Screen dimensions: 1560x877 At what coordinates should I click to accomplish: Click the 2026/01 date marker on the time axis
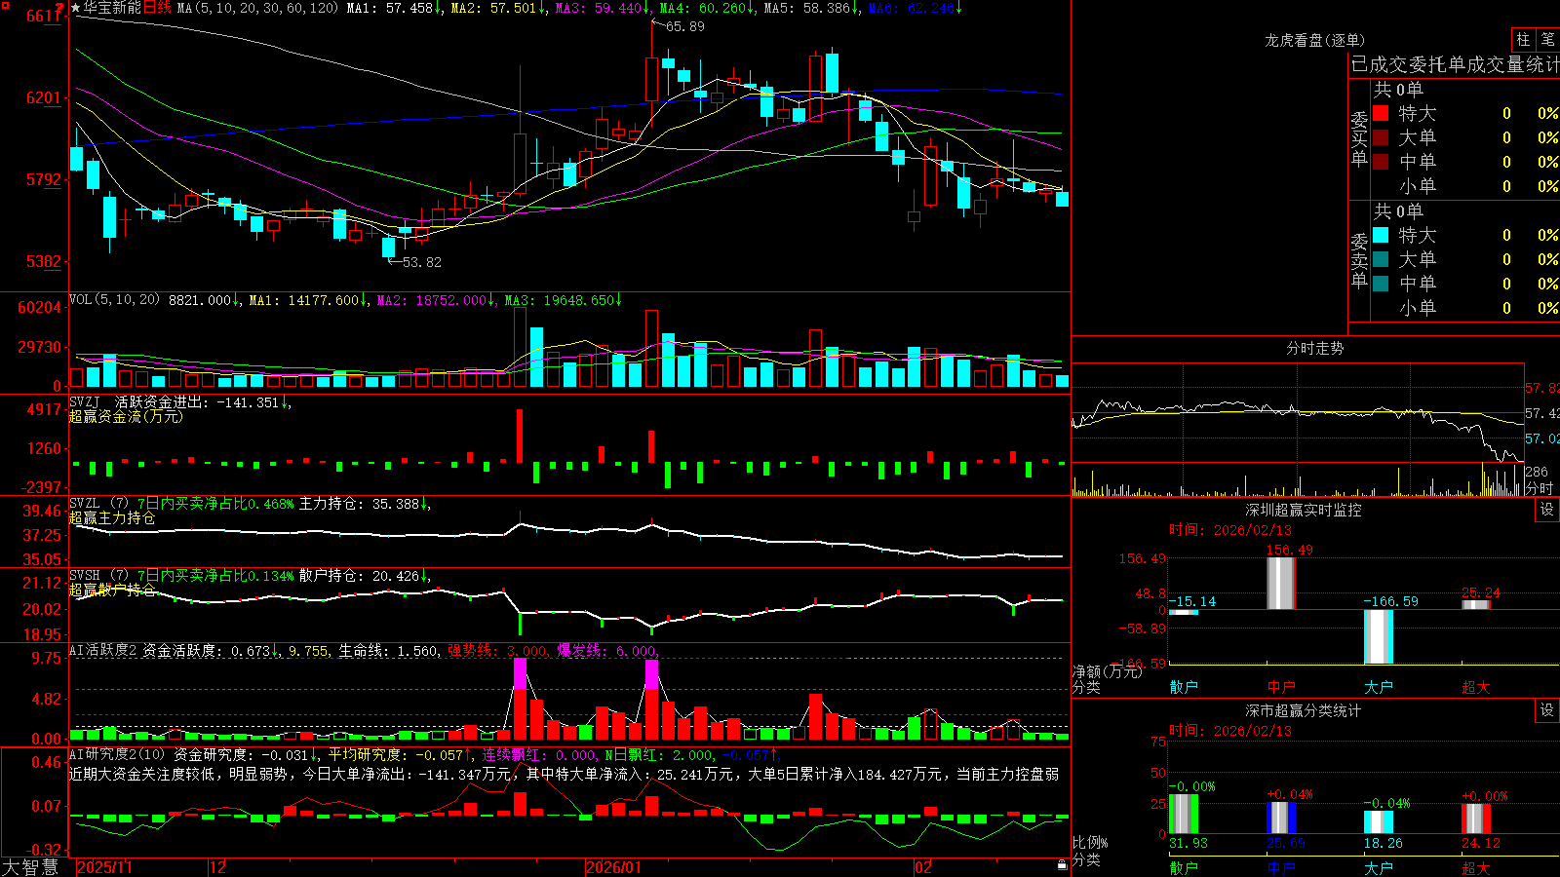614,867
